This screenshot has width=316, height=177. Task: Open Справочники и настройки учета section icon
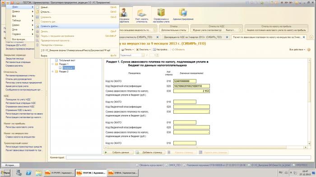click(161, 15)
